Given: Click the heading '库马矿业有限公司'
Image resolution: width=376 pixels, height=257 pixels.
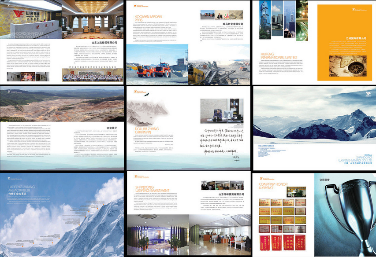Looking at the screenshot, I should click(x=233, y=24).
